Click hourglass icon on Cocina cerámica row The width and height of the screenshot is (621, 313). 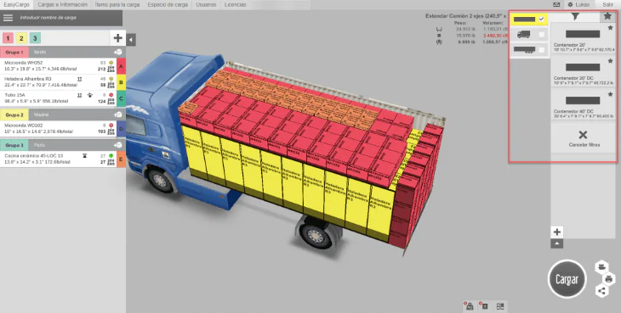(85, 156)
